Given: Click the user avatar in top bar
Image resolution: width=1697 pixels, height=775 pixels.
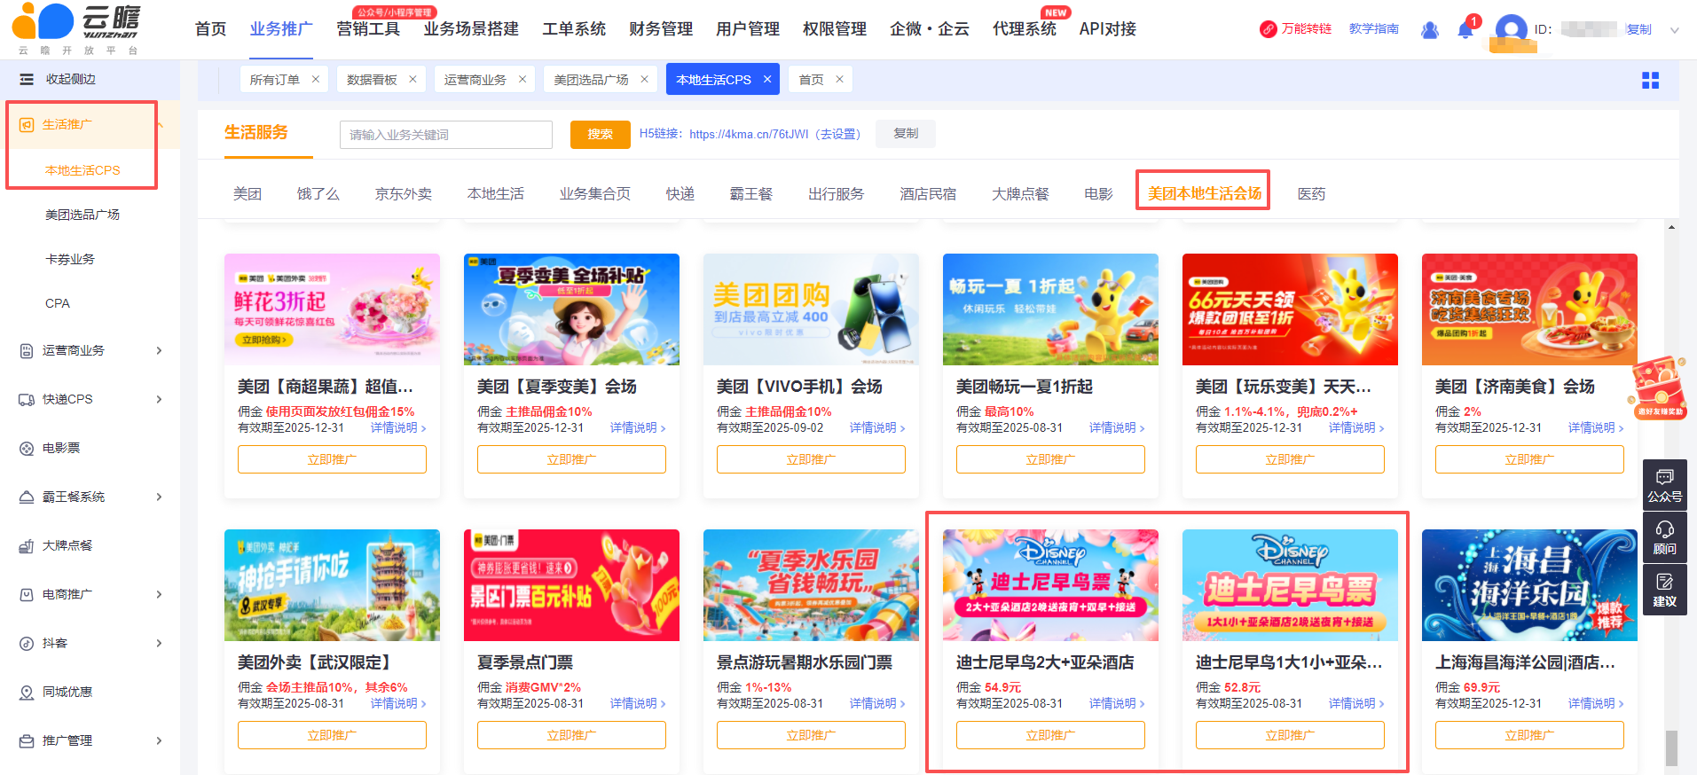Looking at the screenshot, I should (1511, 32).
